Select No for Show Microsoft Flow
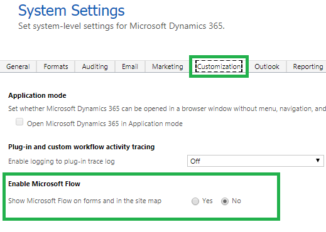This screenshot has height=232, width=326. pyautogui.click(x=225, y=201)
